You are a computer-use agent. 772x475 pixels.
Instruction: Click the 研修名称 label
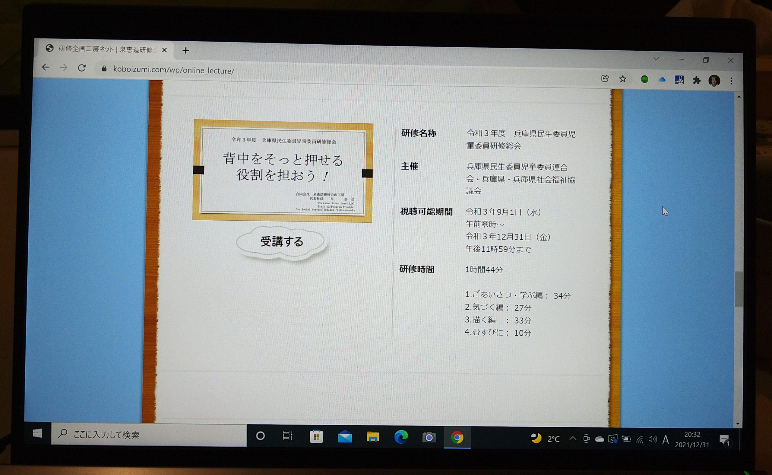pyautogui.click(x=419, y=133)
